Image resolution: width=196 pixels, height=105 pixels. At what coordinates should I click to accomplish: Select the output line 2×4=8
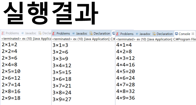coord(10,65)
